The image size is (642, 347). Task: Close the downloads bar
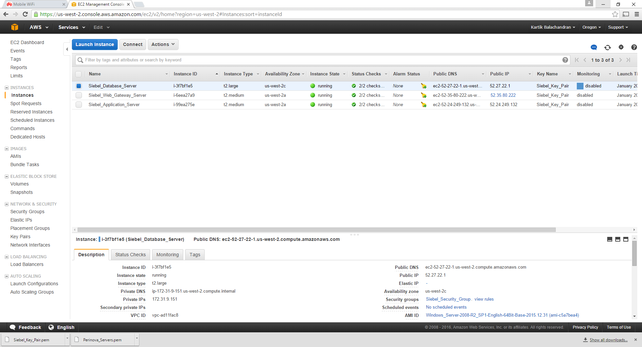[636, 340]
